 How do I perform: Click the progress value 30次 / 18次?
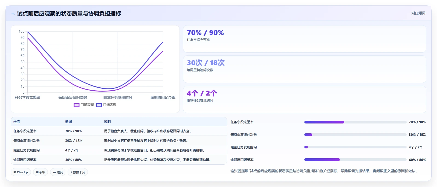(x=418, y=135)
